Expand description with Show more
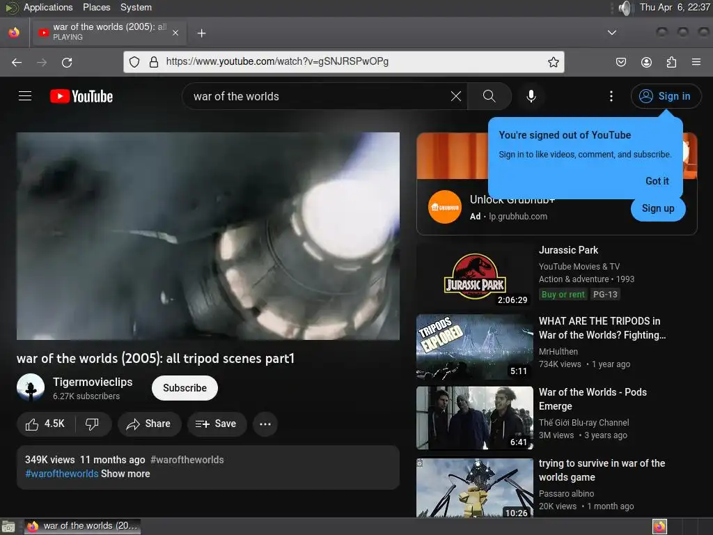The height and width of the screenshot is (535, 713). 125,474
